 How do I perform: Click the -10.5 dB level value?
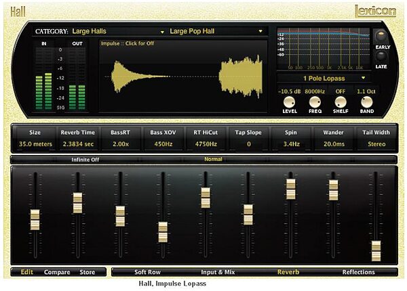[289, 91]
